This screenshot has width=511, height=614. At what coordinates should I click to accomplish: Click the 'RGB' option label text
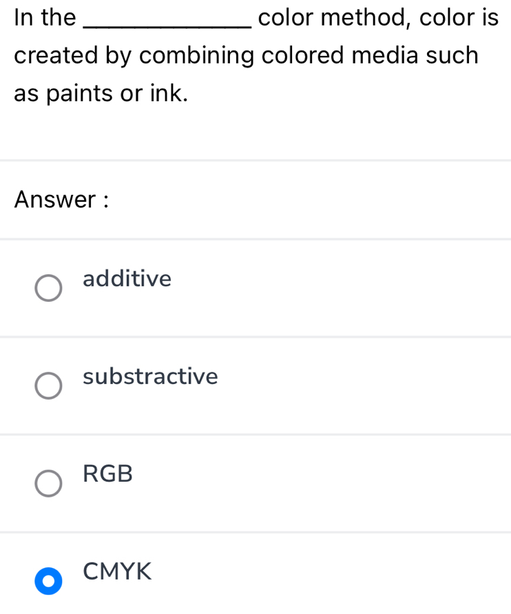point(108,474)
